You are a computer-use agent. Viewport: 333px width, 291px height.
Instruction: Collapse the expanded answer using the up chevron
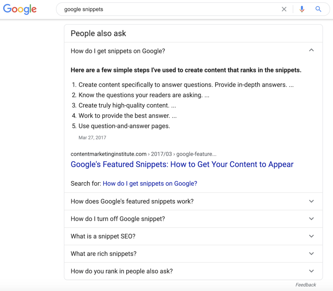tap(311, 50)
